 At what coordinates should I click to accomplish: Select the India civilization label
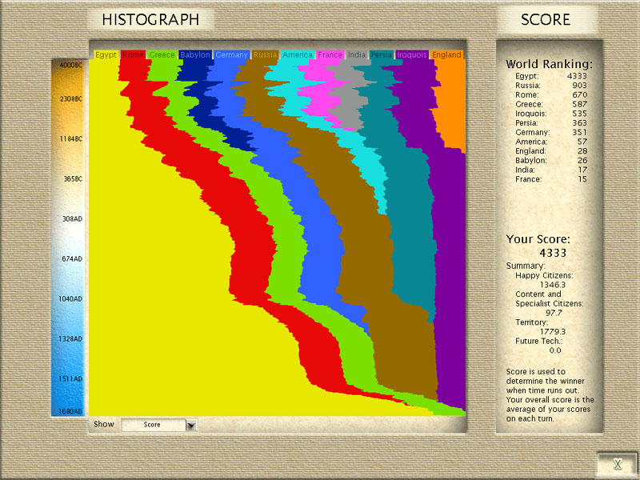pos(357,55)
